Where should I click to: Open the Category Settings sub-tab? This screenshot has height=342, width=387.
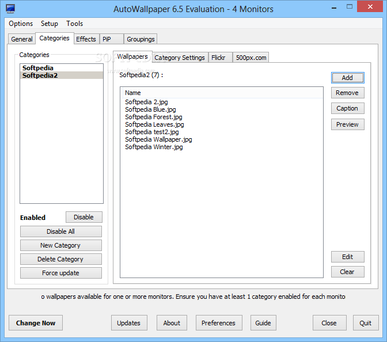[180, 58]
